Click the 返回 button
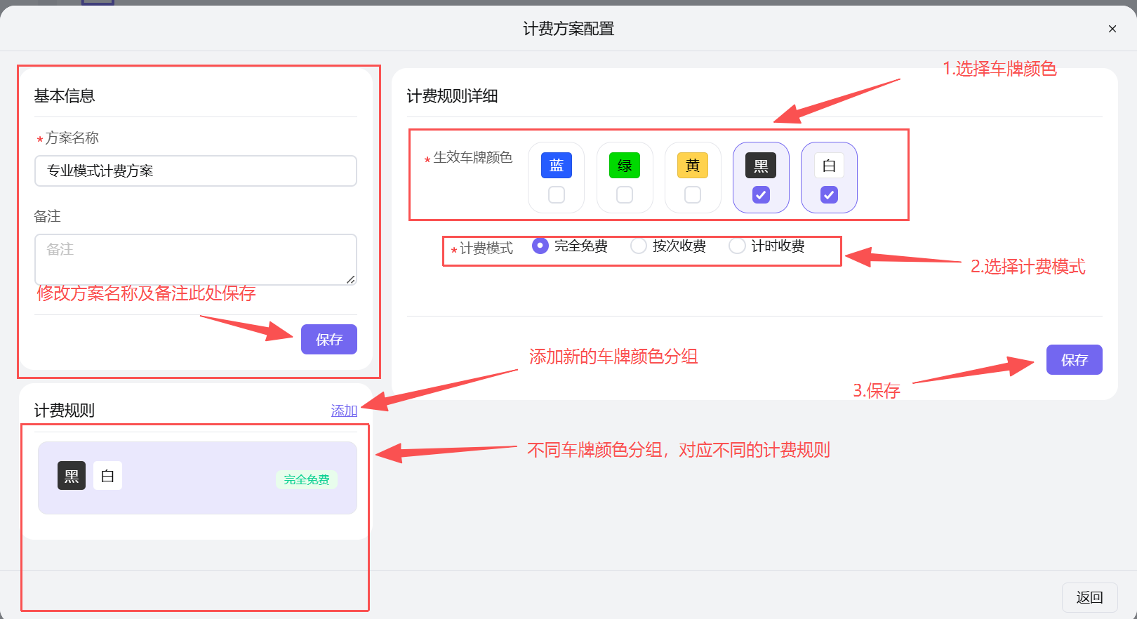 coord(1089,597)
